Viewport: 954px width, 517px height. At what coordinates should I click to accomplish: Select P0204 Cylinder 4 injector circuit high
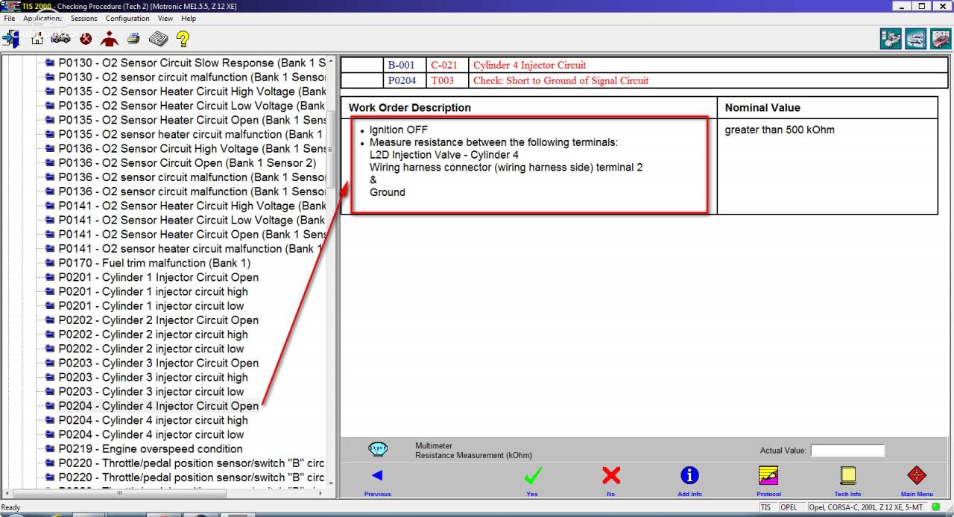[x=154, y=420]
